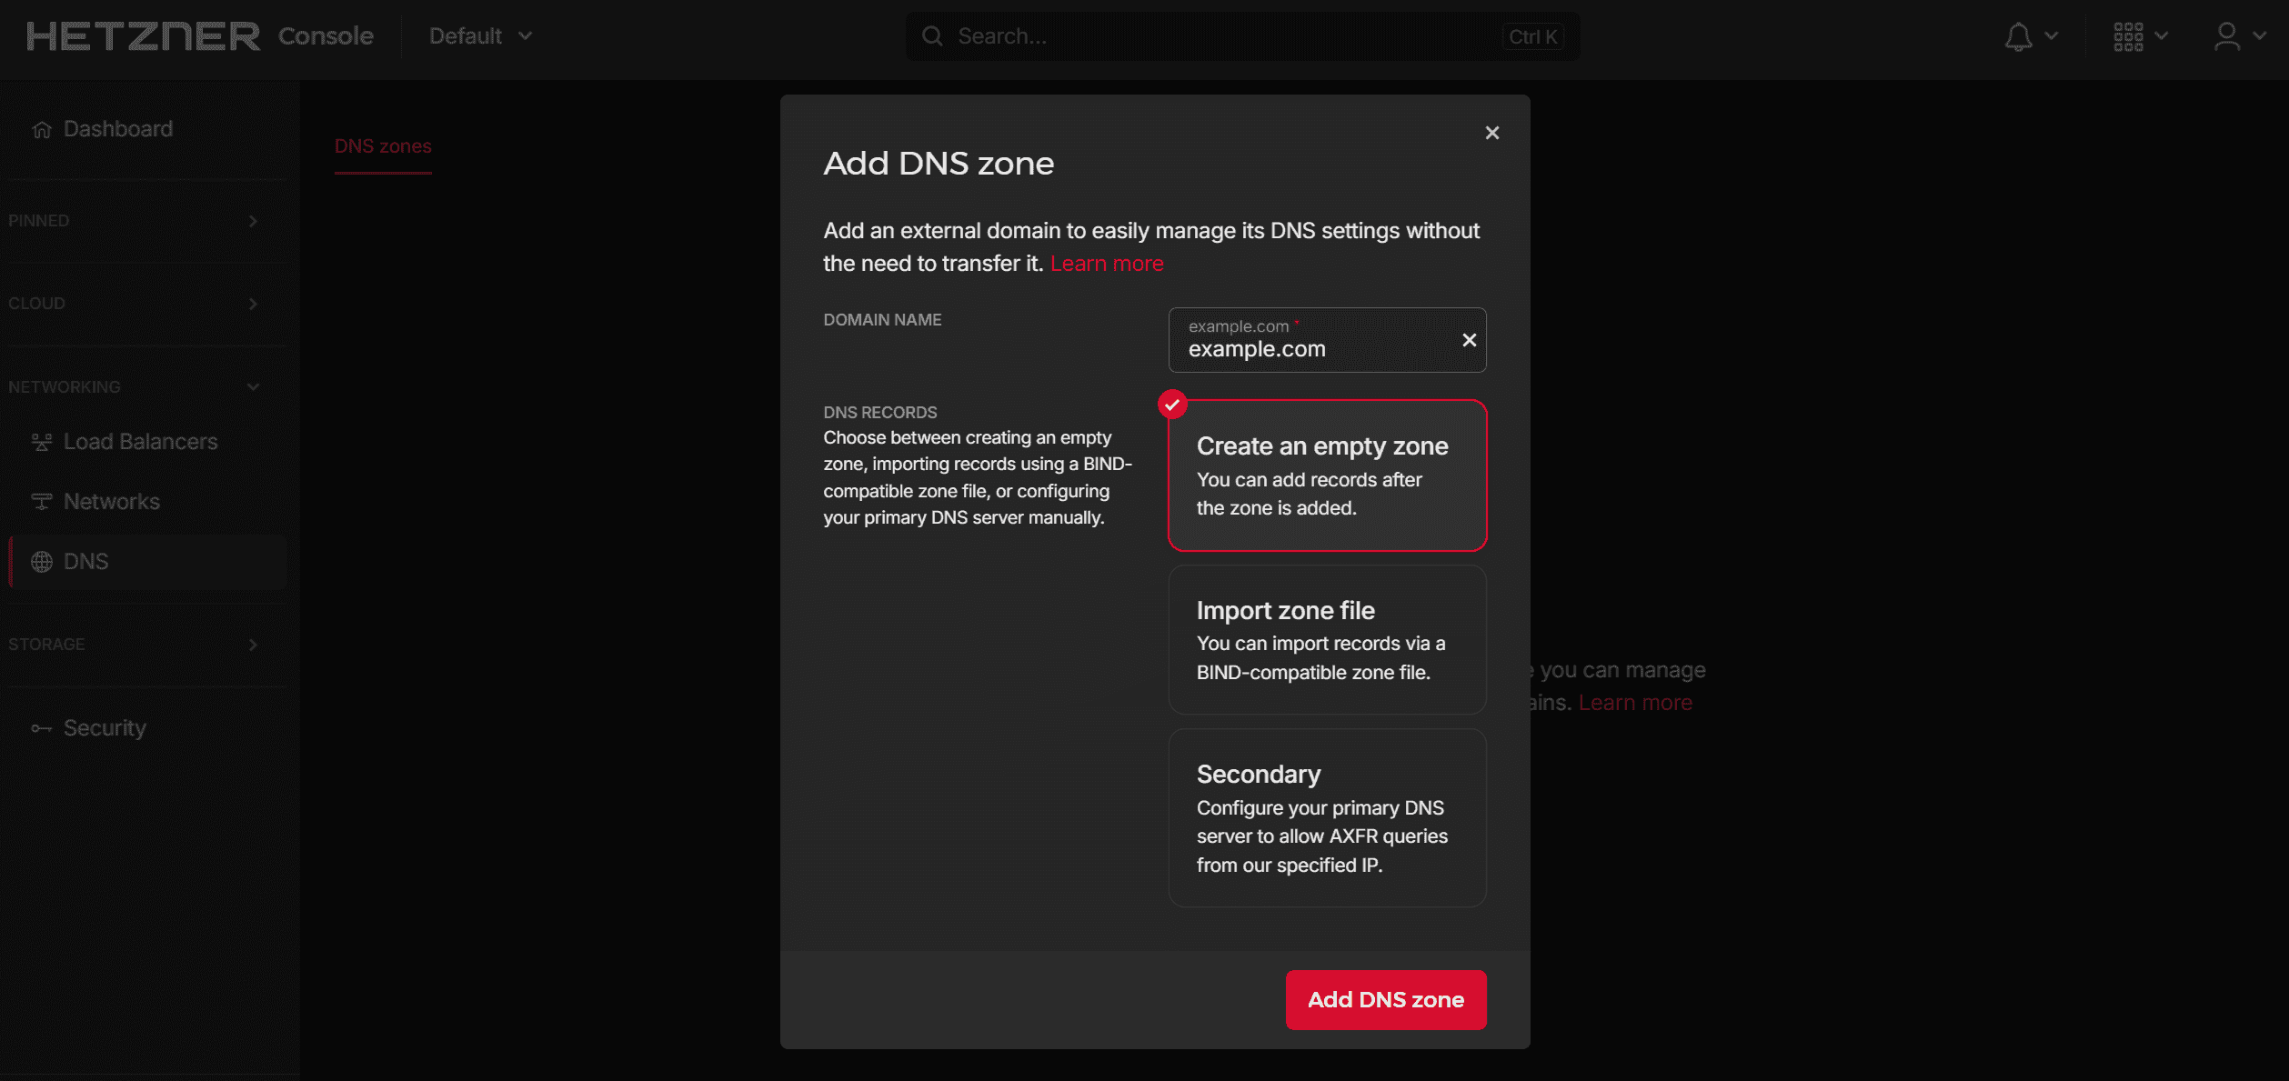Select Import zone file option
Screen dimensions: 2289x1081
1327,640
